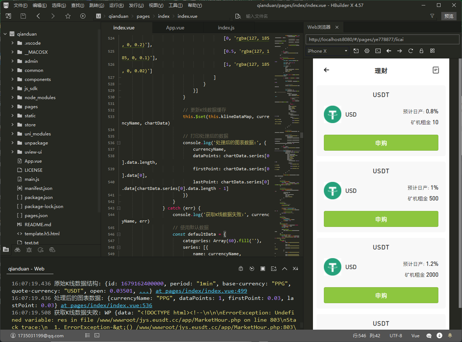Click the new file icon in top toolbar
Image resolution: width=462 pixels, height=342 pixels.
8,16
